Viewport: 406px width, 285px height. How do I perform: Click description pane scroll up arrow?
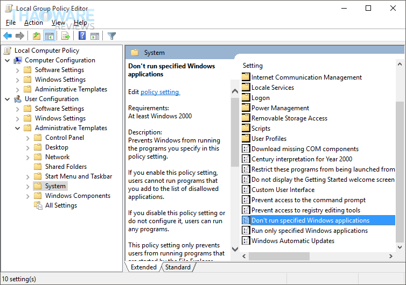point(235,91)
